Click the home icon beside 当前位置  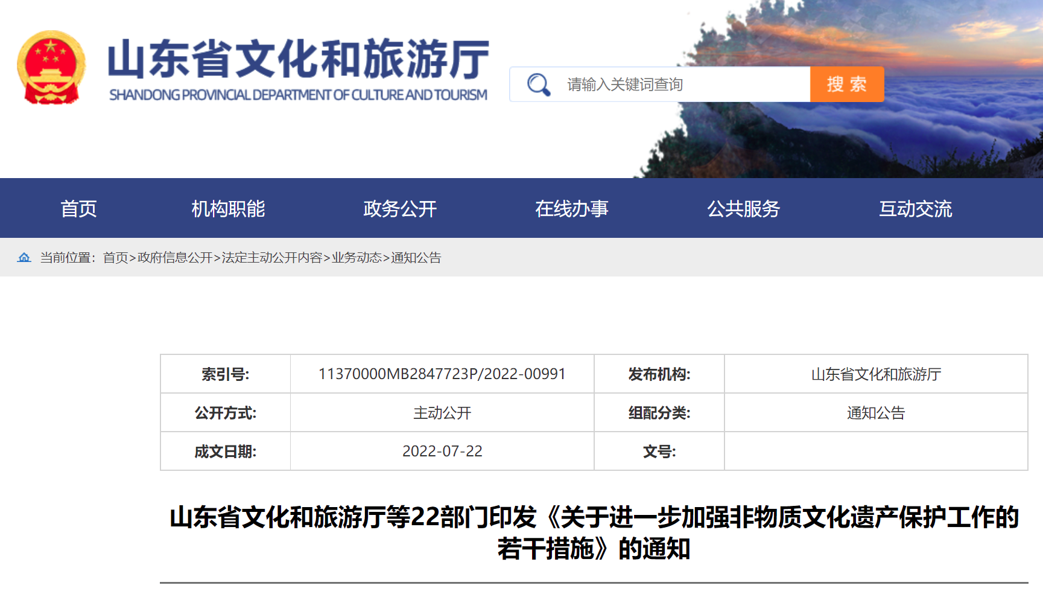tap(24, 258)
